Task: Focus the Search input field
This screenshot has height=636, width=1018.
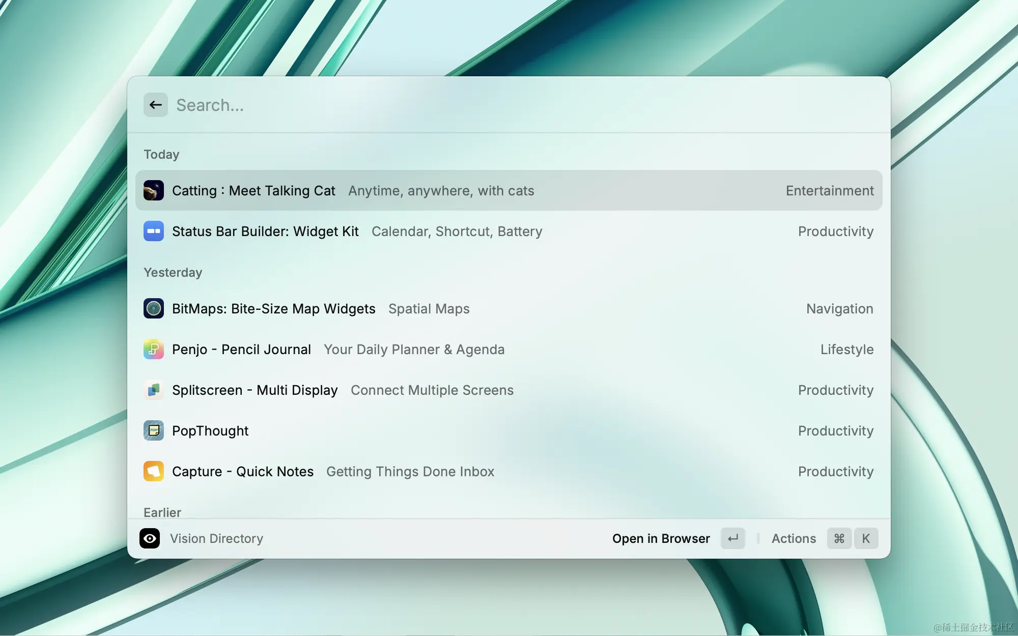Action: (x=524, y=105)
